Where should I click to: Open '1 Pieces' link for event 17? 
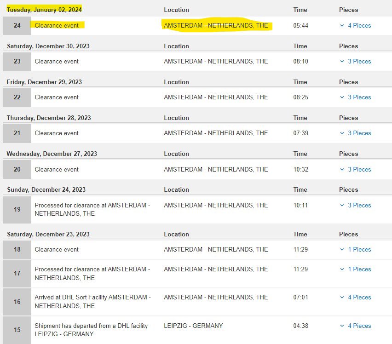359,269
